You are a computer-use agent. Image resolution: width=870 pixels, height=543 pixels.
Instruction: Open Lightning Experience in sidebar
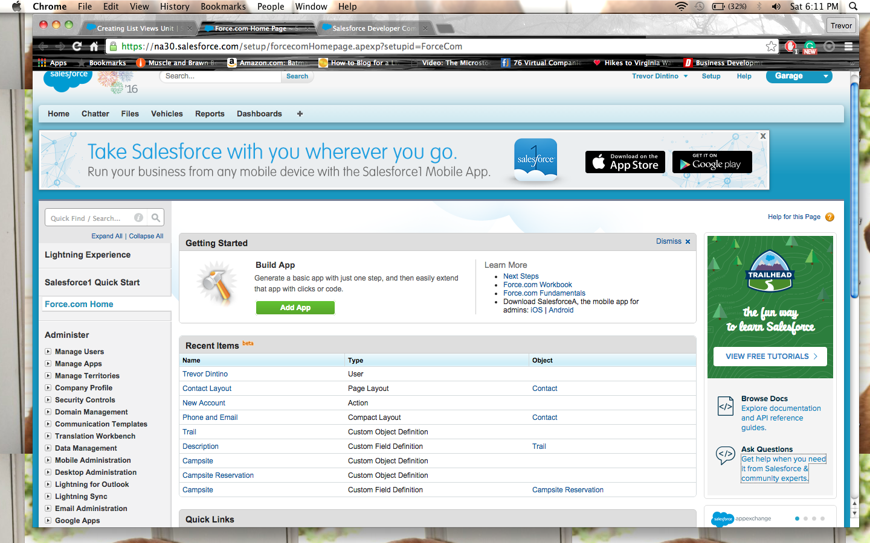[88, 255]
